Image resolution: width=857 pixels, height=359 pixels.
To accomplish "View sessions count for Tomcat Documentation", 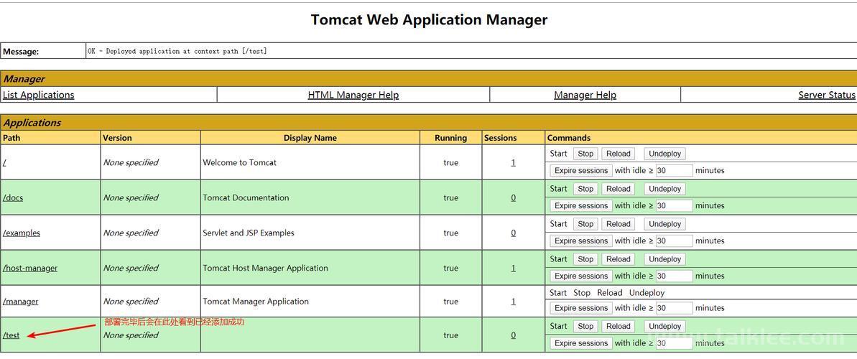I will 513,197.
